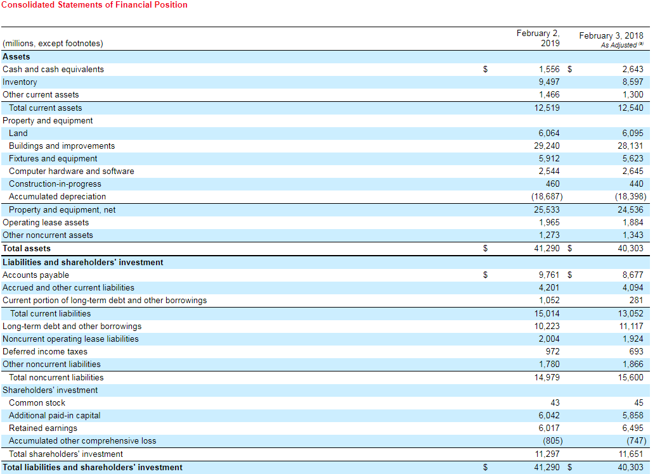Select operating lease assets value 1,884

[x=633, y=223]
